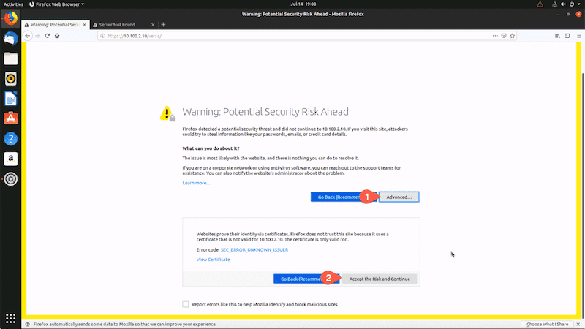Open a new tab with plus button
This screenshot has width=585, height=329.
[163, 25]
